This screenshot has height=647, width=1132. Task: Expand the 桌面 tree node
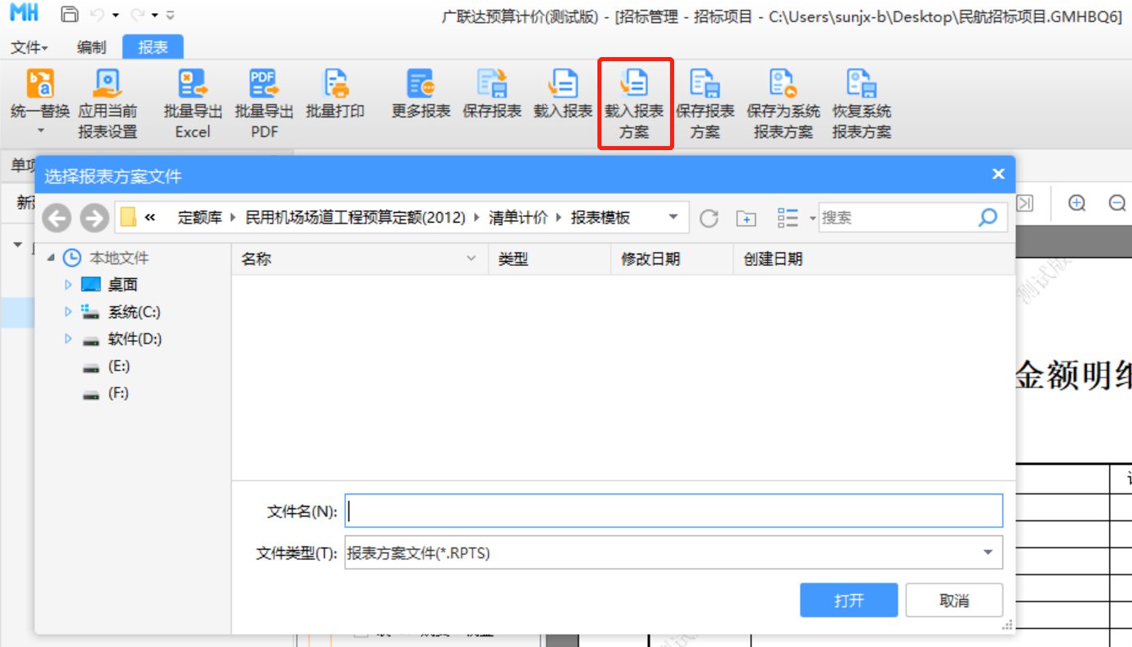[x=69, y=285]
